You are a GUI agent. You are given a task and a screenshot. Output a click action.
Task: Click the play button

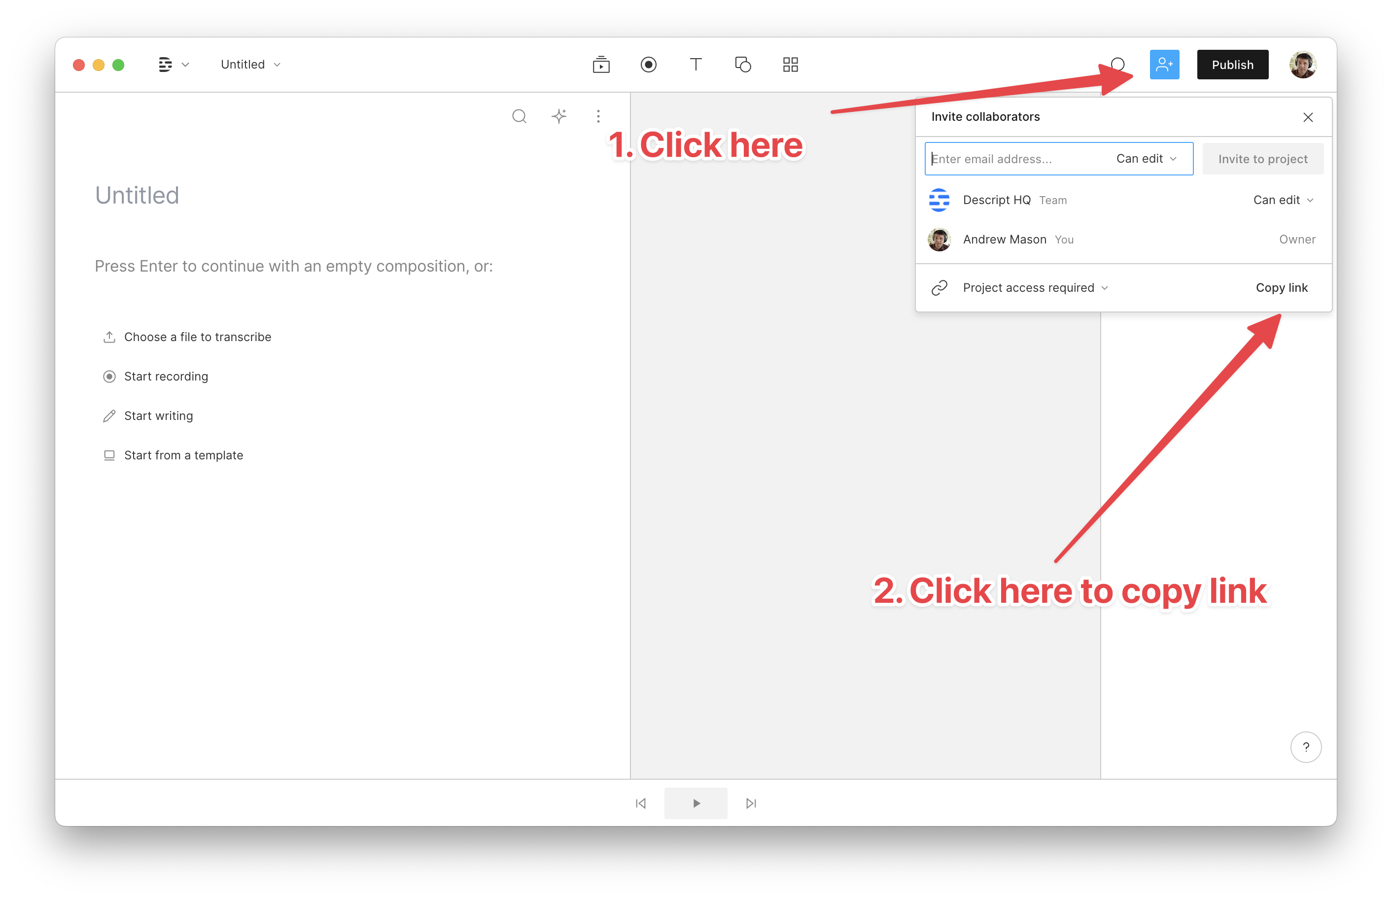coord(695,803)
